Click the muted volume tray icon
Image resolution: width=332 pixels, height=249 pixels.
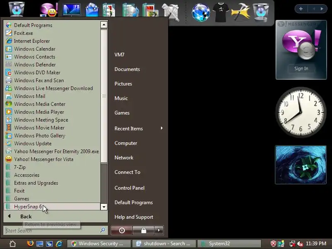click(x=300, y=244)
